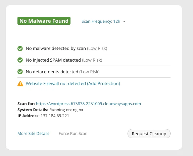Click the Low Risk label for SPAM
The width and height of the screenshot is (193, 156).
click(x=92, y=60)
